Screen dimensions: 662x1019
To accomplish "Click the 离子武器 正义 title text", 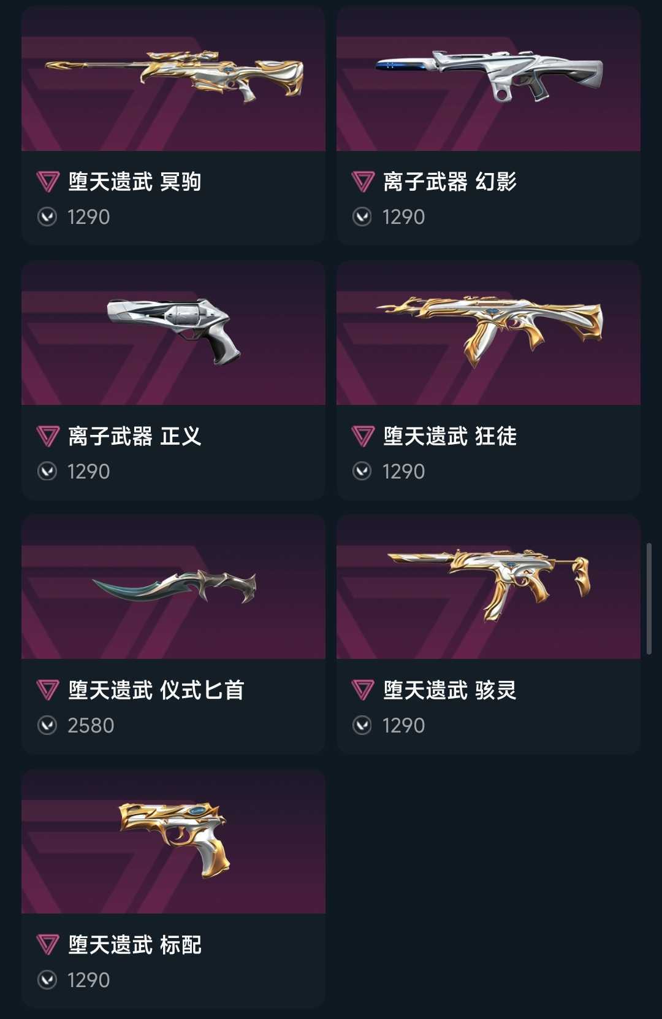I will [x=135, y=436].
